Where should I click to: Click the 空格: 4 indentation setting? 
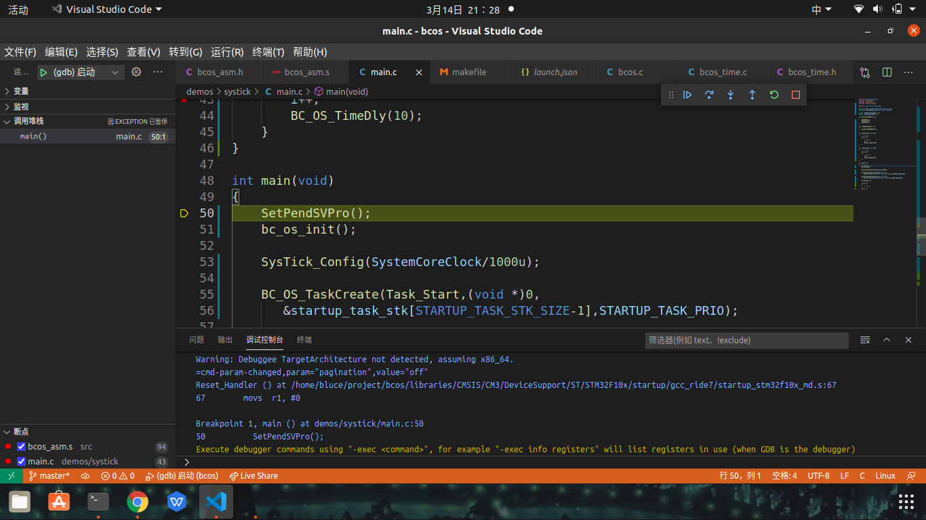[785, 476]
